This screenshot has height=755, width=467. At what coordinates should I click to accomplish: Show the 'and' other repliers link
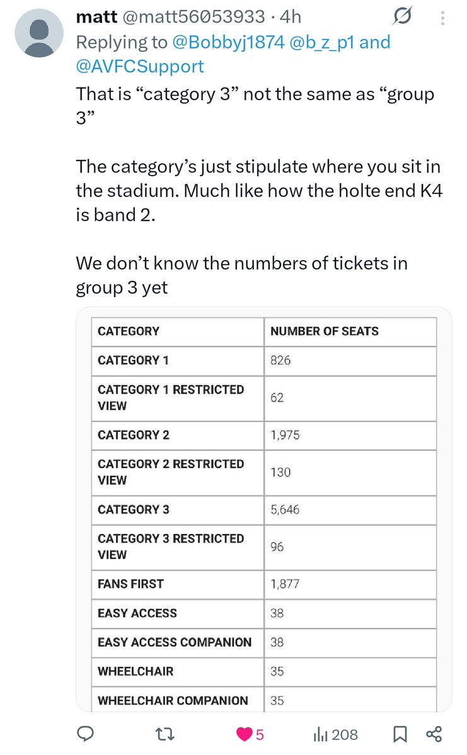coord(375,42)
